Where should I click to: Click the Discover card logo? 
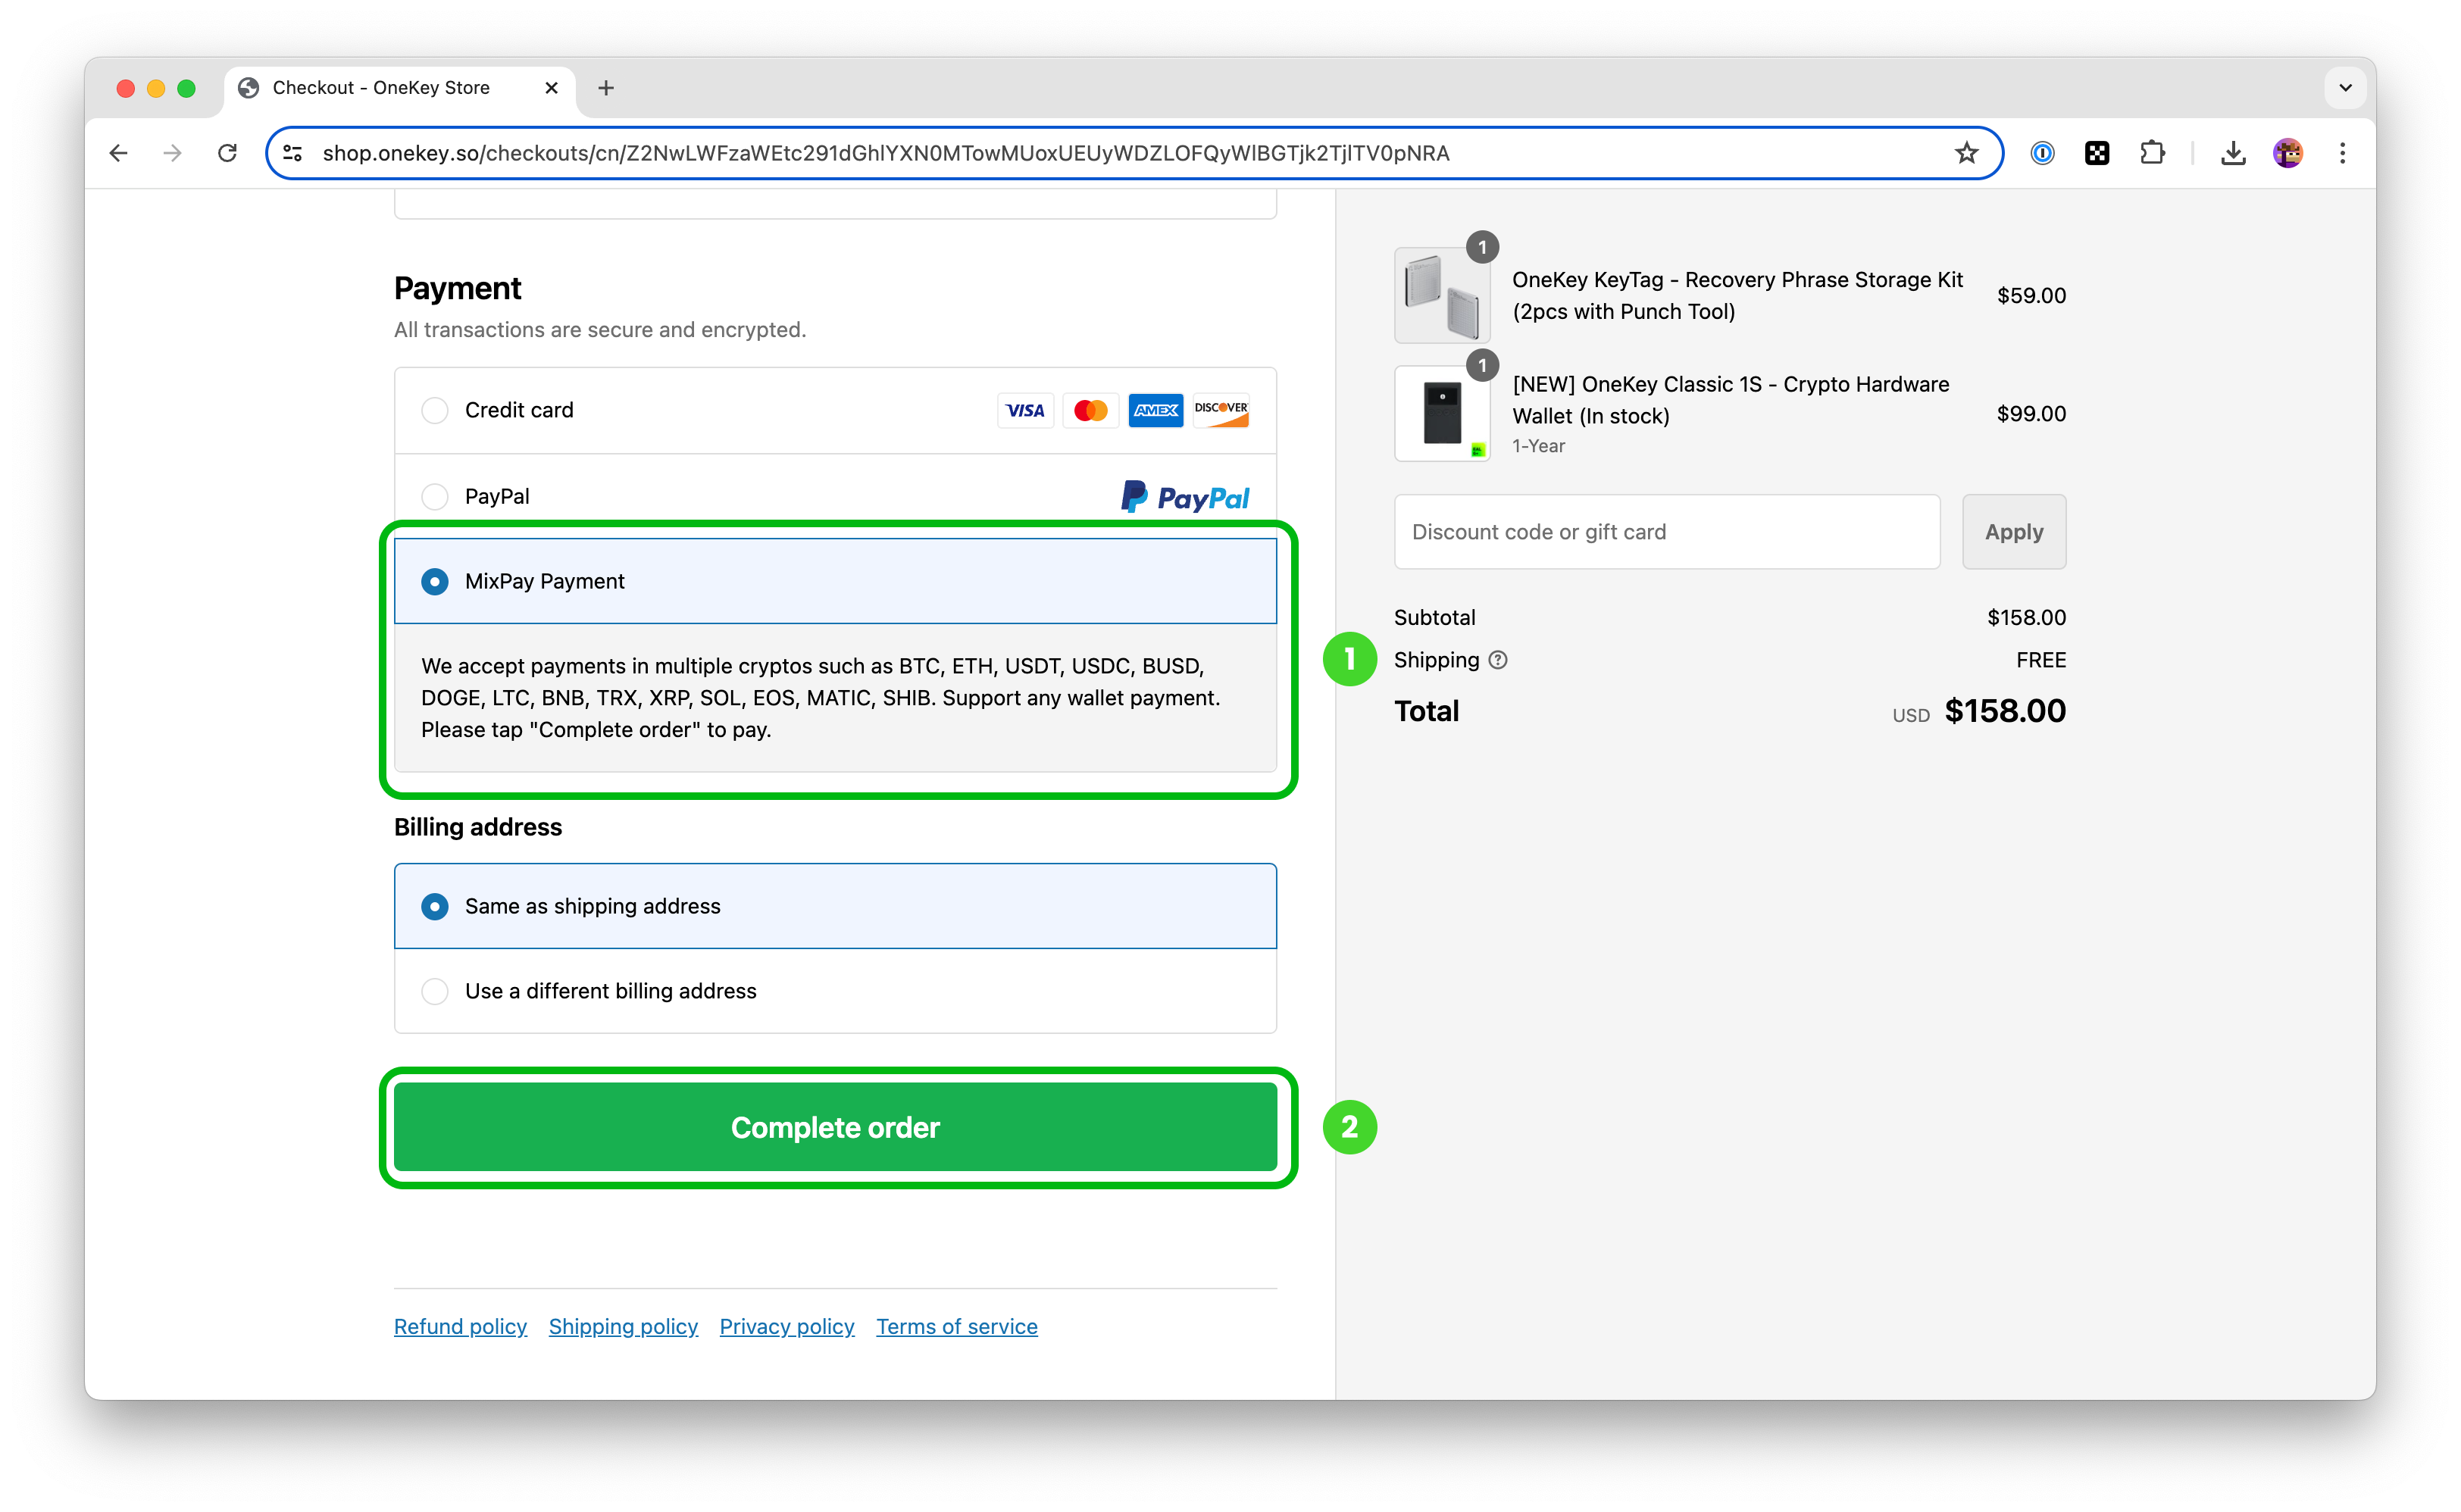(1221, 410)
